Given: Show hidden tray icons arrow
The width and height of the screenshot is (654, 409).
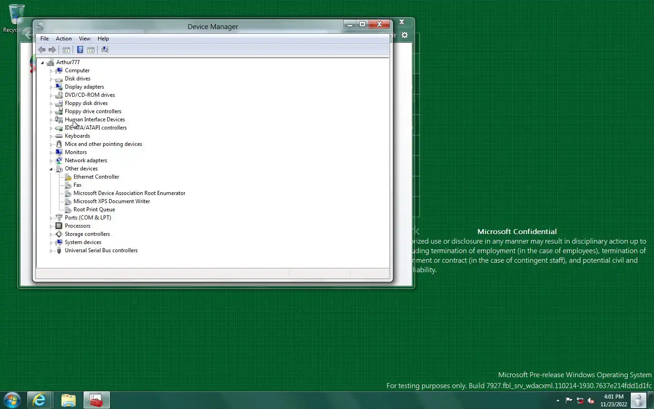Looking at the screenshot, I should (558, 400).
